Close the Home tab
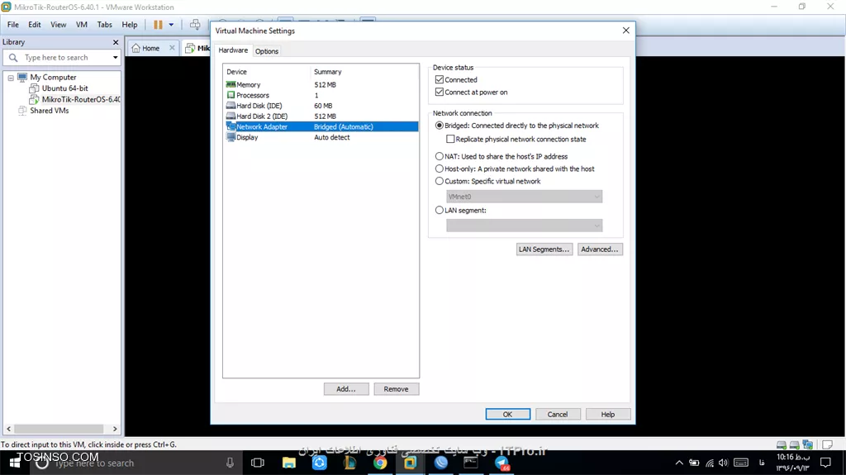 [172, 48]
